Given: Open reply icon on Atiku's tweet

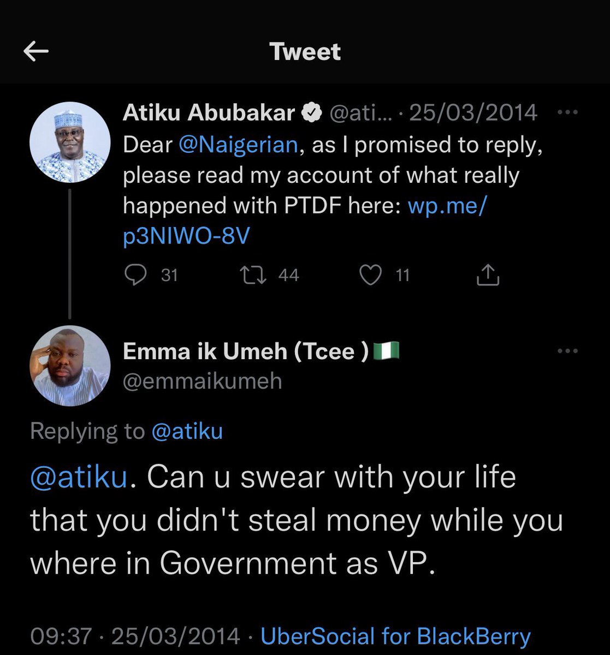Looking at the screenshot, I should click(x=135, y=275).
